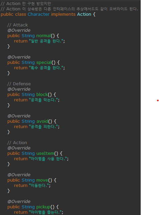Click the special method name
The height and width of the screenshot is (215, 159).
point(44,63)
